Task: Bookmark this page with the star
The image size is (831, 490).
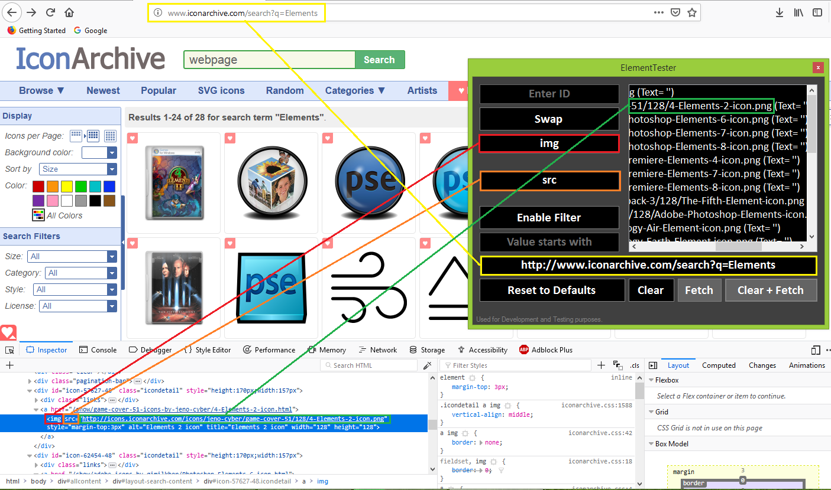Action: click(x=691, y=12)
